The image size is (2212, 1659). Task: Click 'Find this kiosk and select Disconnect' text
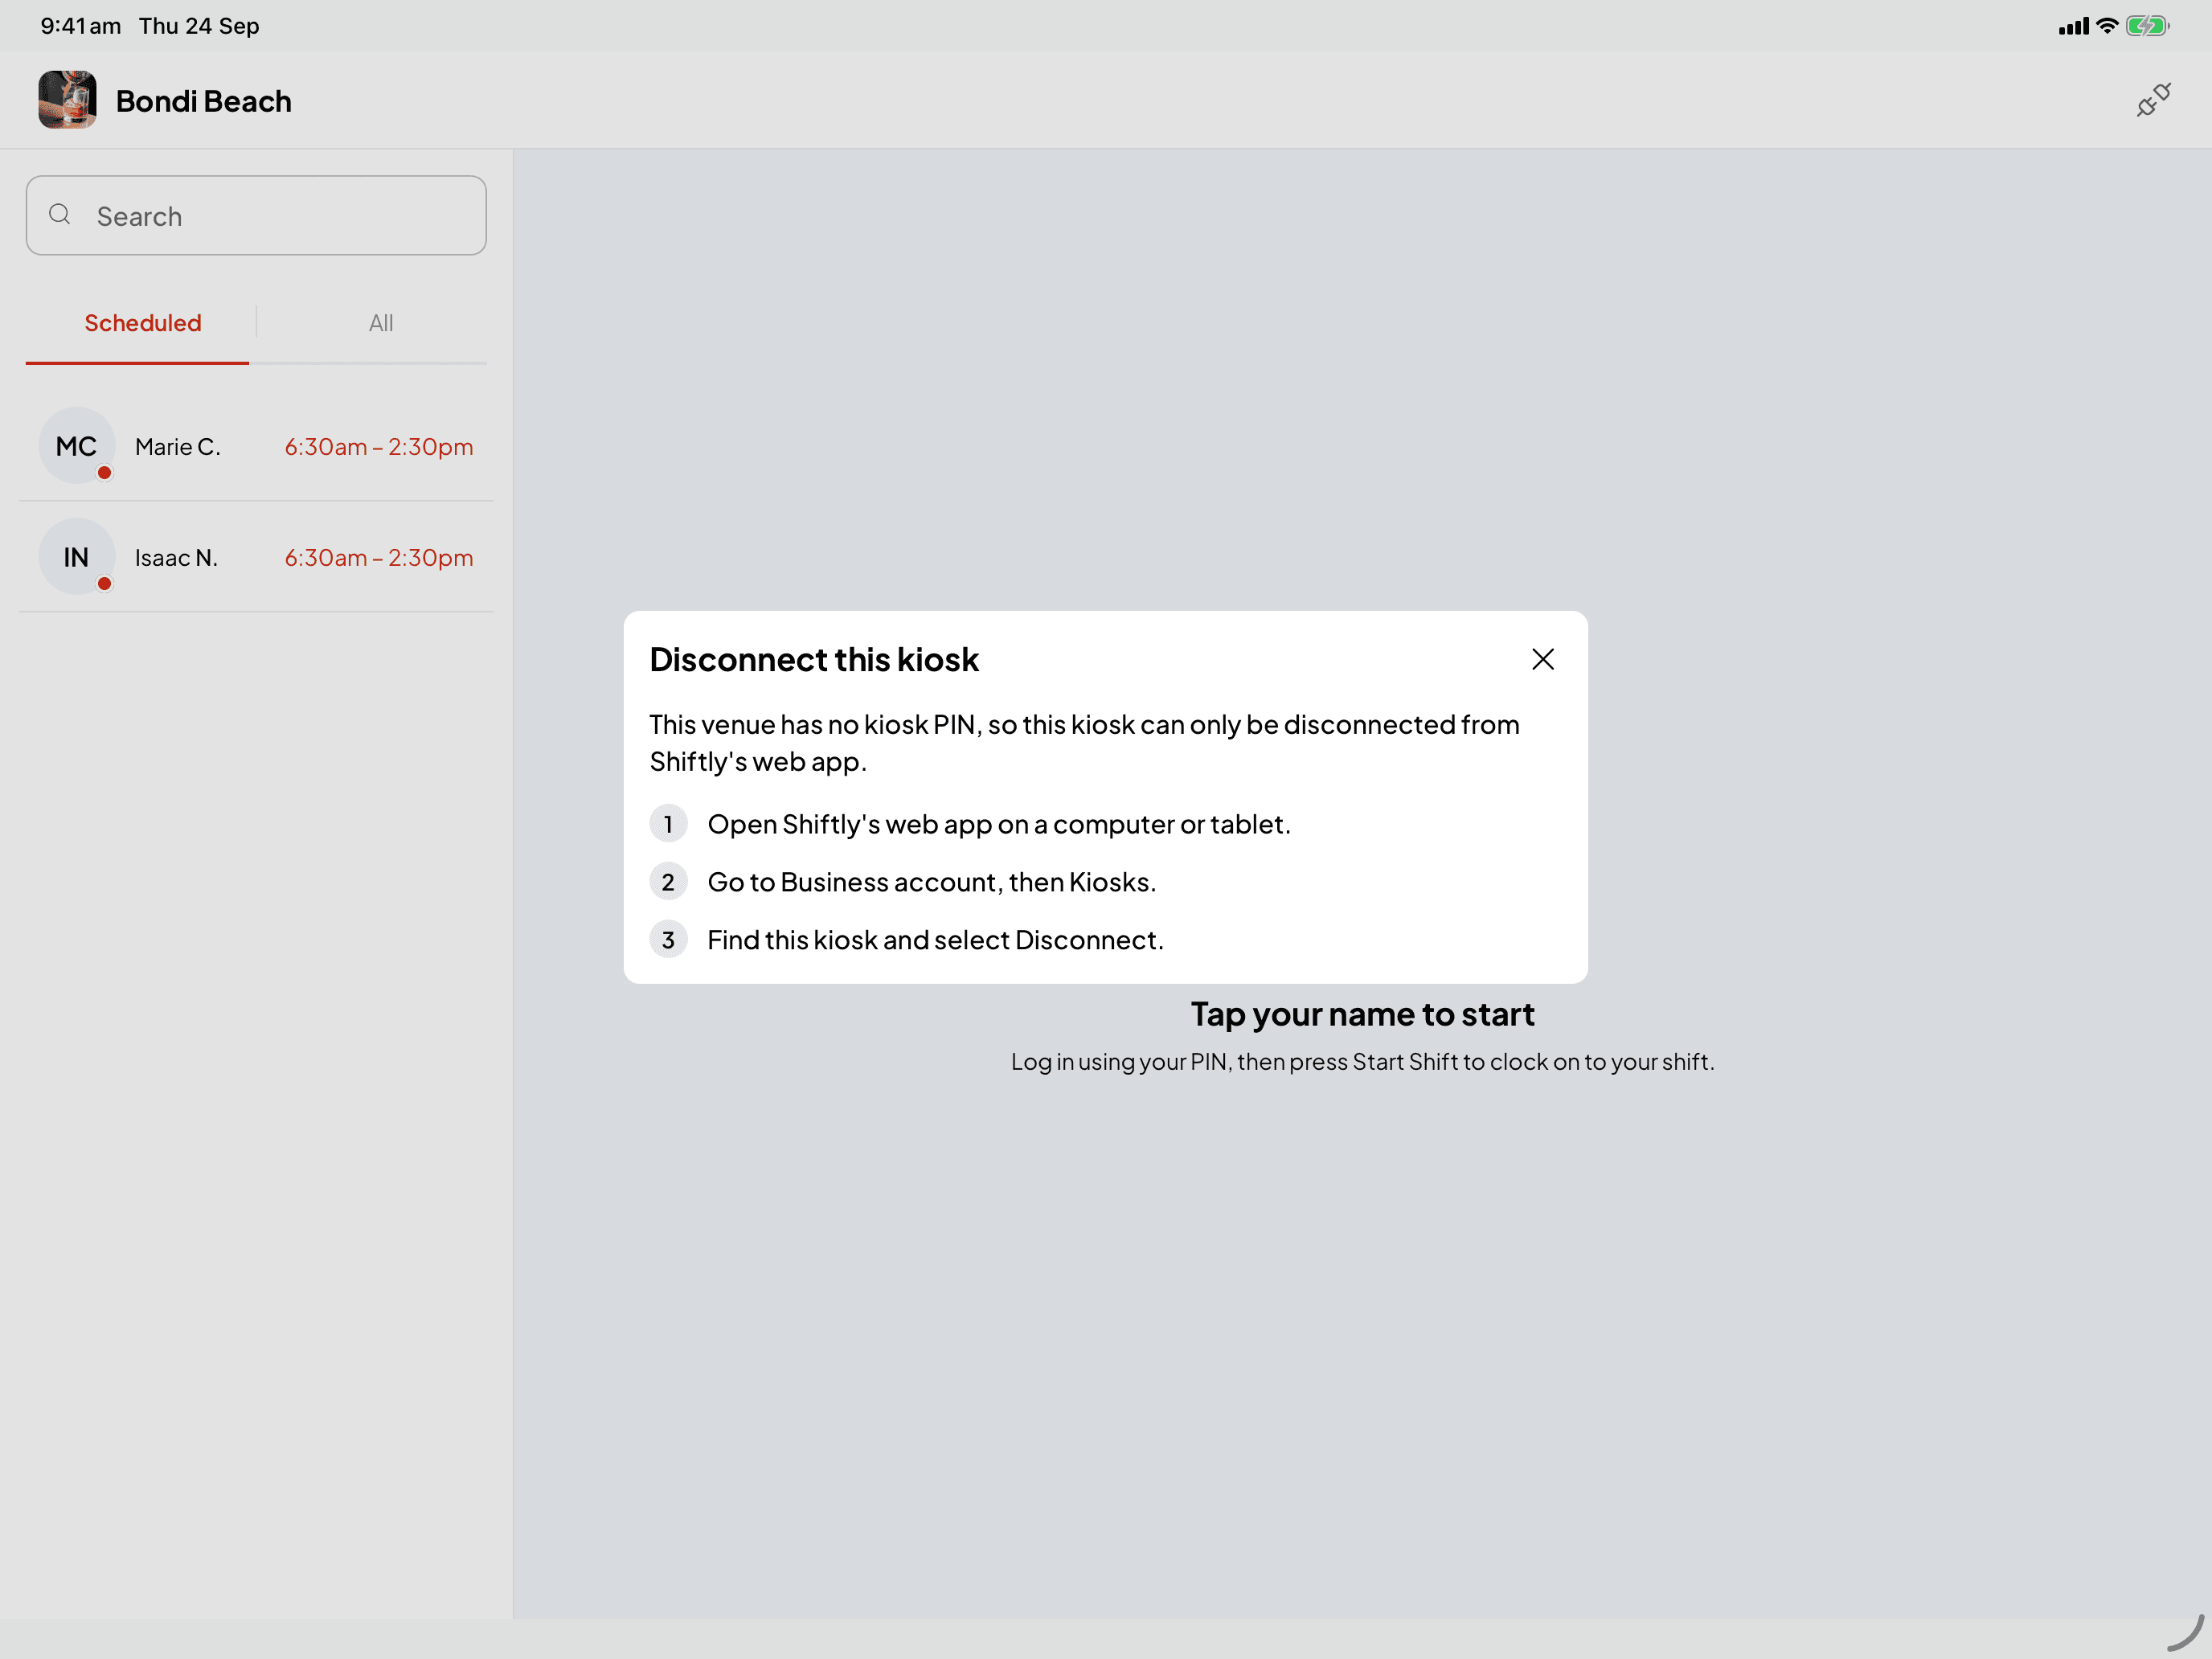click(x=936, y=940)
